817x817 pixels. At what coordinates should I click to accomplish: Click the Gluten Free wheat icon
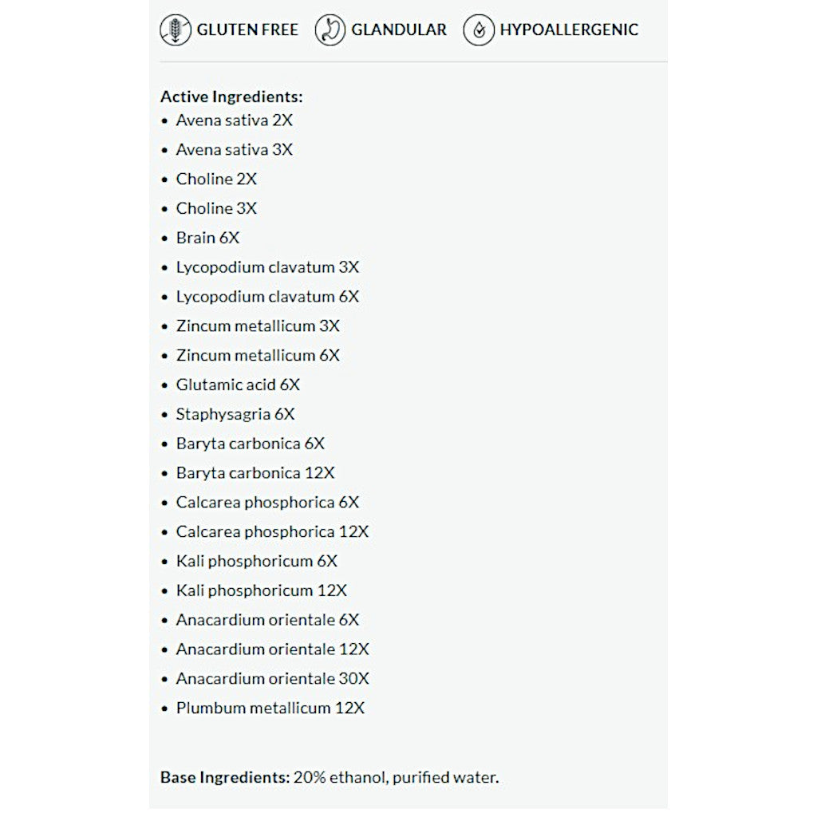point(175,30)
